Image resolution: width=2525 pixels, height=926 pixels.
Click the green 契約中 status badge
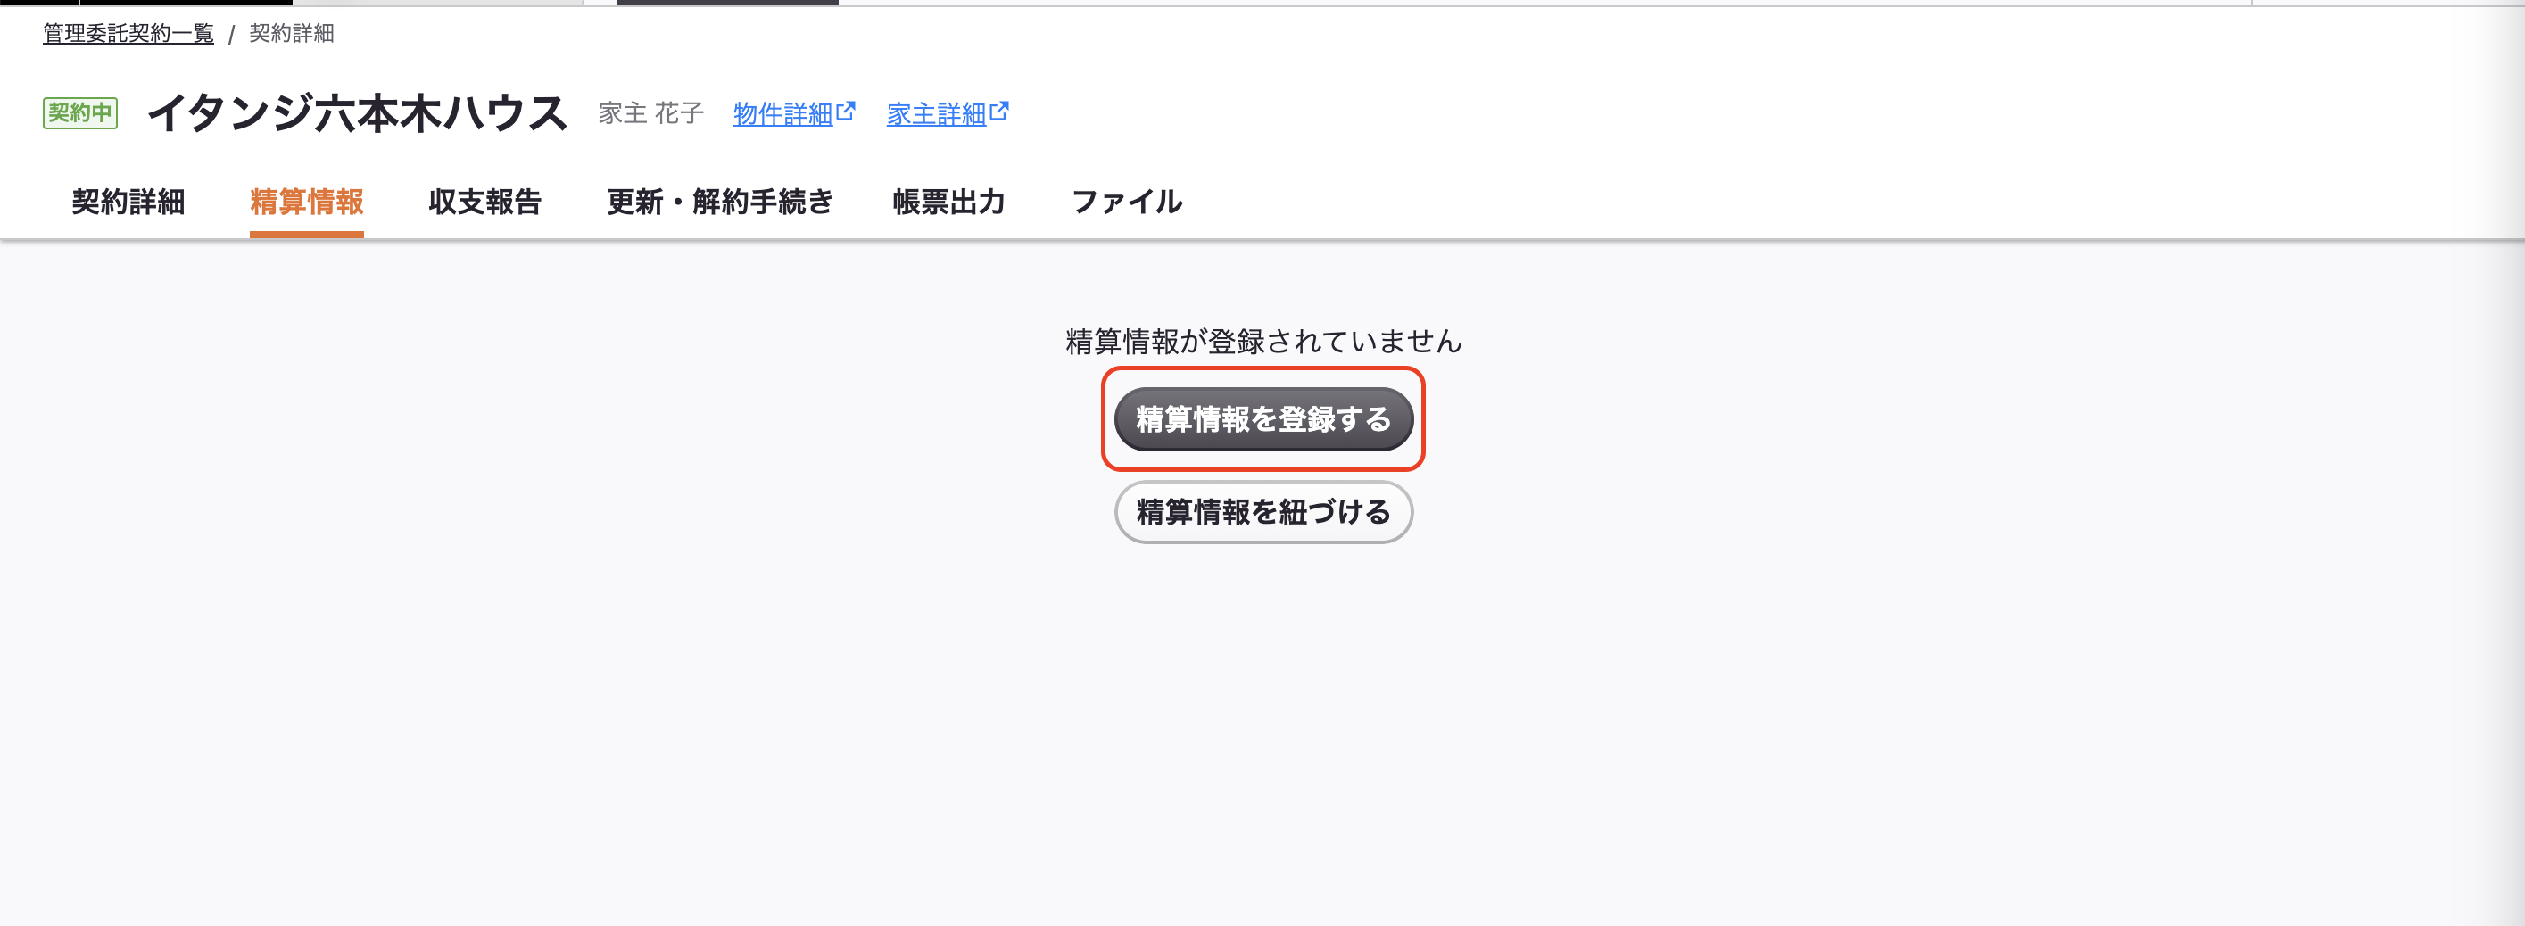[80, 112]
